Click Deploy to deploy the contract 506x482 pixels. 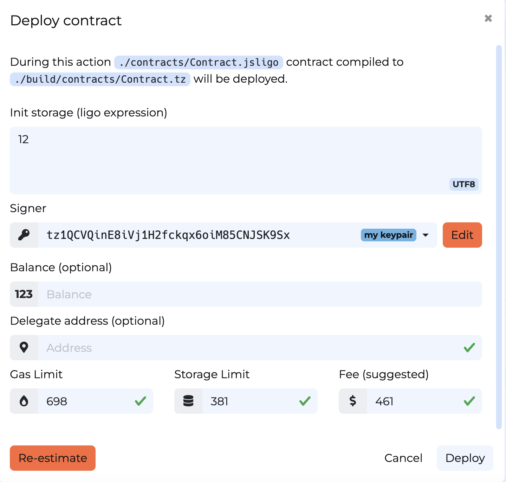pos(465,458)
